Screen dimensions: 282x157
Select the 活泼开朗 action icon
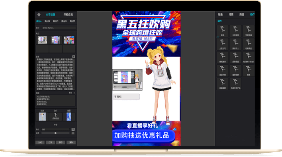click(223, 71)
